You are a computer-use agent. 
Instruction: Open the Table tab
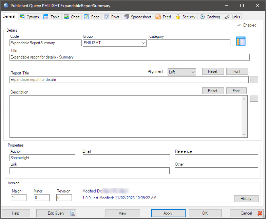pos(52,17)
